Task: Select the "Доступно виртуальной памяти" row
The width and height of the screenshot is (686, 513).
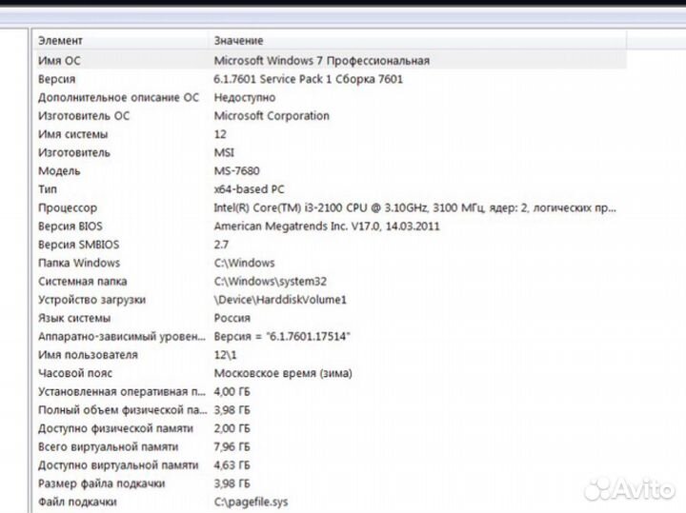Action: 330,464
